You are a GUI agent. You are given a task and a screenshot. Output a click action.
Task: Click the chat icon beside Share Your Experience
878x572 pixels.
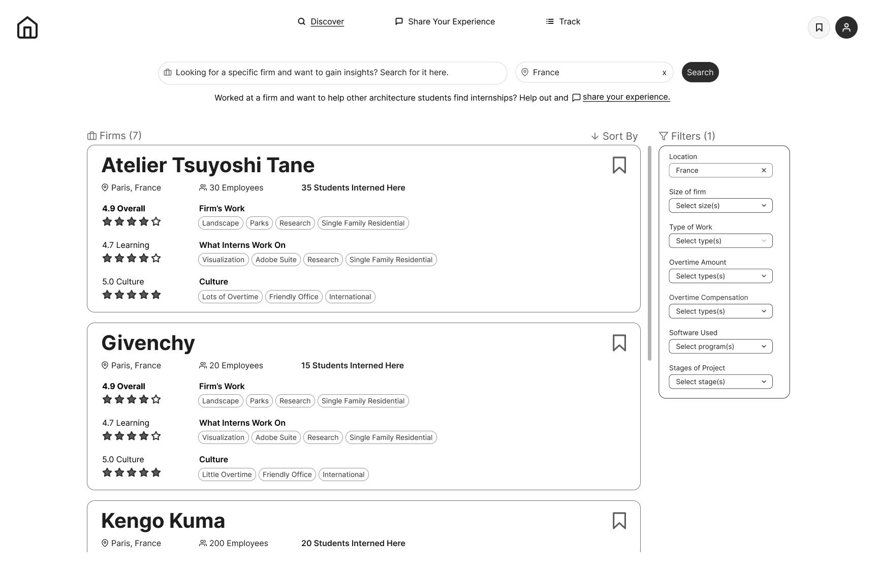click(399, 21)
